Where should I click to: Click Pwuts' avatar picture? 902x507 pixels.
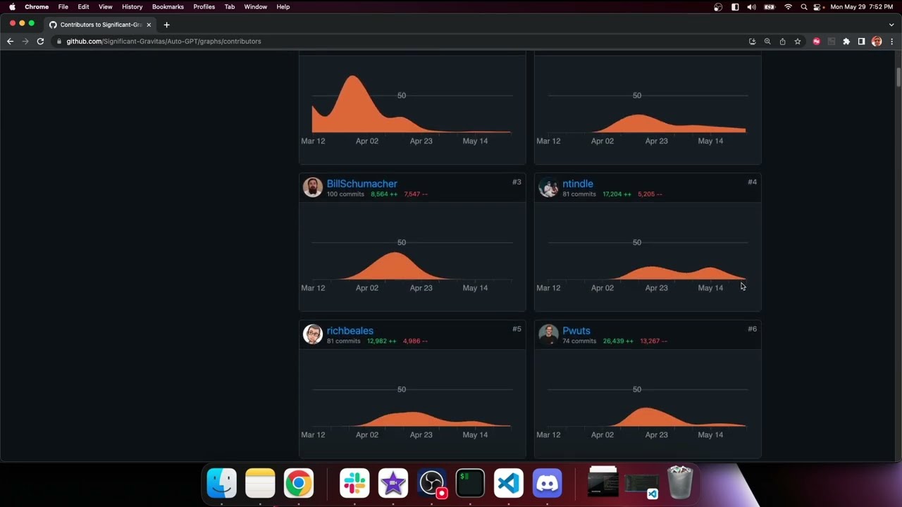tap(548, 334)
